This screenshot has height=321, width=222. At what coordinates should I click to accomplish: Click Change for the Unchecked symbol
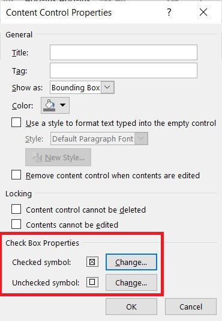point(131,282)
